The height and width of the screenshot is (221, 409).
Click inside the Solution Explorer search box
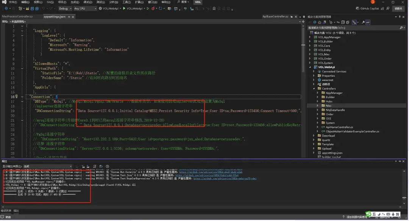[x=341, y=27]
